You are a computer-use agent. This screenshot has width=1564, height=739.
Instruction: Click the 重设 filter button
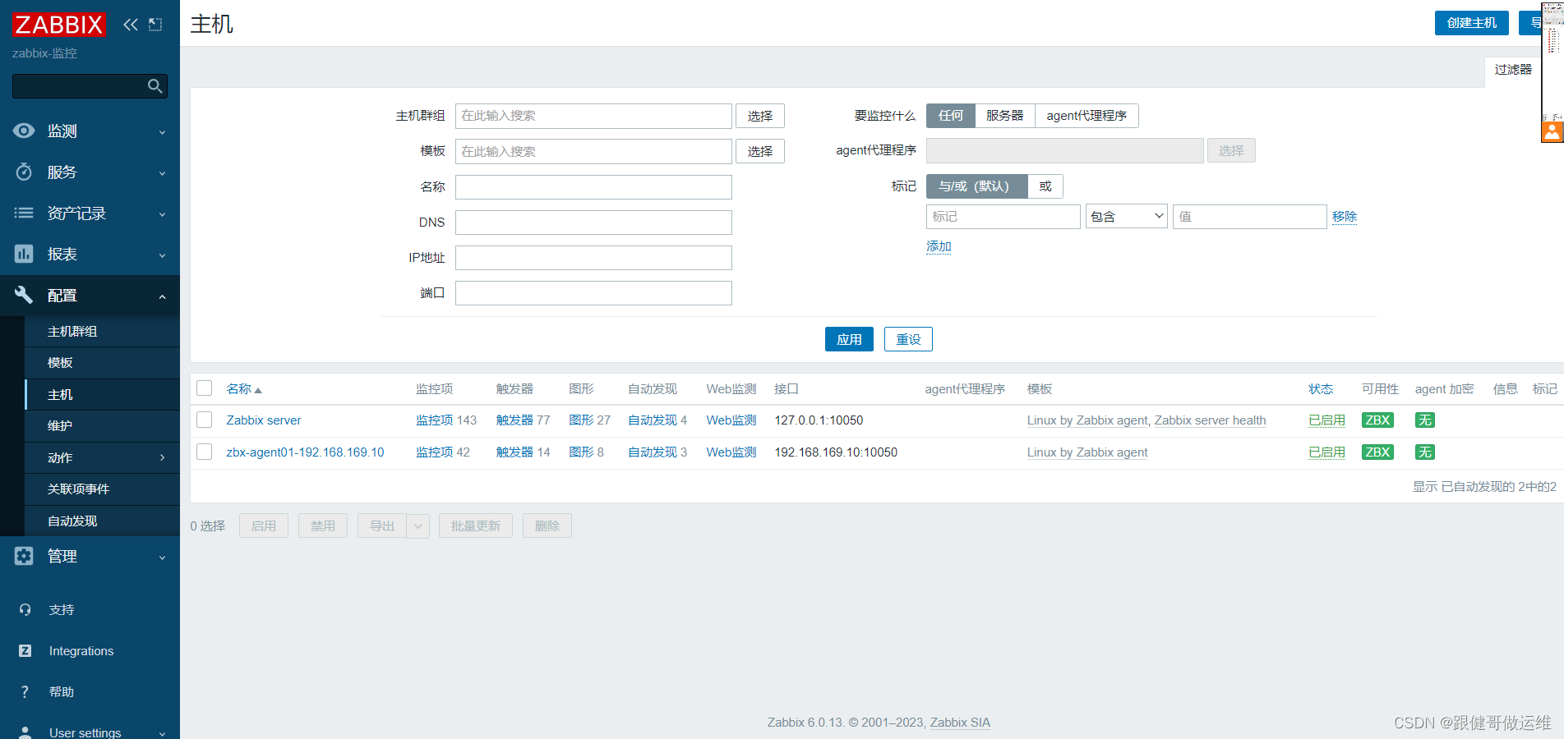908,339
